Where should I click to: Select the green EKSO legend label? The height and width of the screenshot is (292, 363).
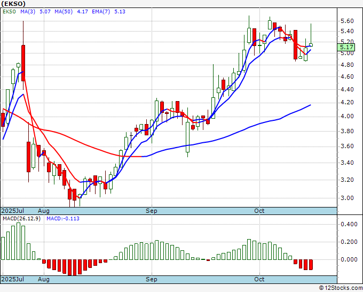9,12
